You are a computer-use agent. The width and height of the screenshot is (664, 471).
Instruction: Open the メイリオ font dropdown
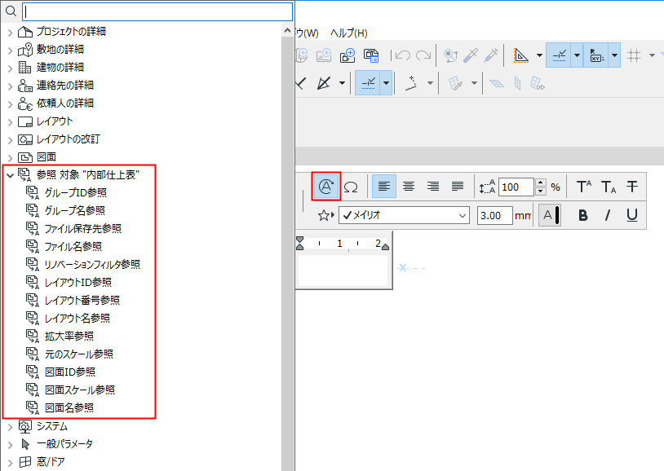coord(404,215)
